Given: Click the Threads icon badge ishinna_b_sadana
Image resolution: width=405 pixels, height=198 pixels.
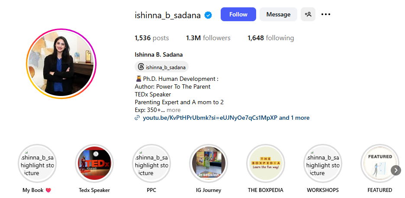Looking at the screenshot, I should (162, 67).
